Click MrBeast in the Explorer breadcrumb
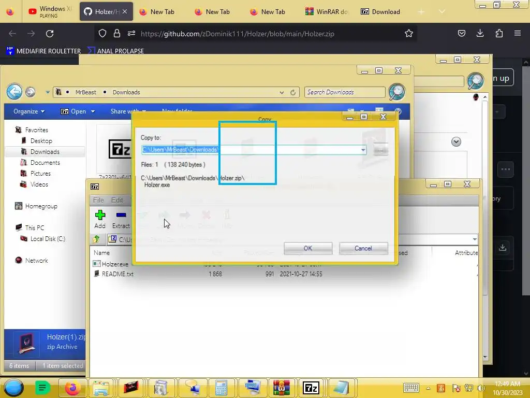The width and height of the screenshot is (530, 398). coord(85,92)
